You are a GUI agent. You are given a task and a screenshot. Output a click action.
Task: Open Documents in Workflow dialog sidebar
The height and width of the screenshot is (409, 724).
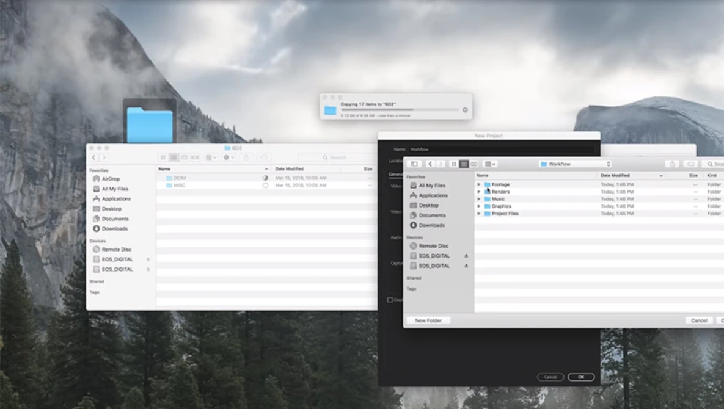click(432, 215)
